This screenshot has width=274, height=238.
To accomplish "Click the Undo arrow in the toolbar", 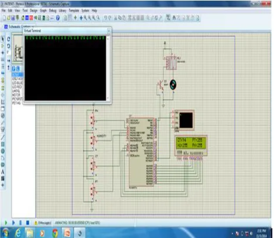I will pos(105,18).
